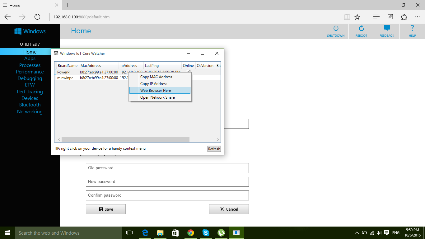This screenshot has width=425, height=239.
Task: Click the browser address bar
Action: (196, 17)
